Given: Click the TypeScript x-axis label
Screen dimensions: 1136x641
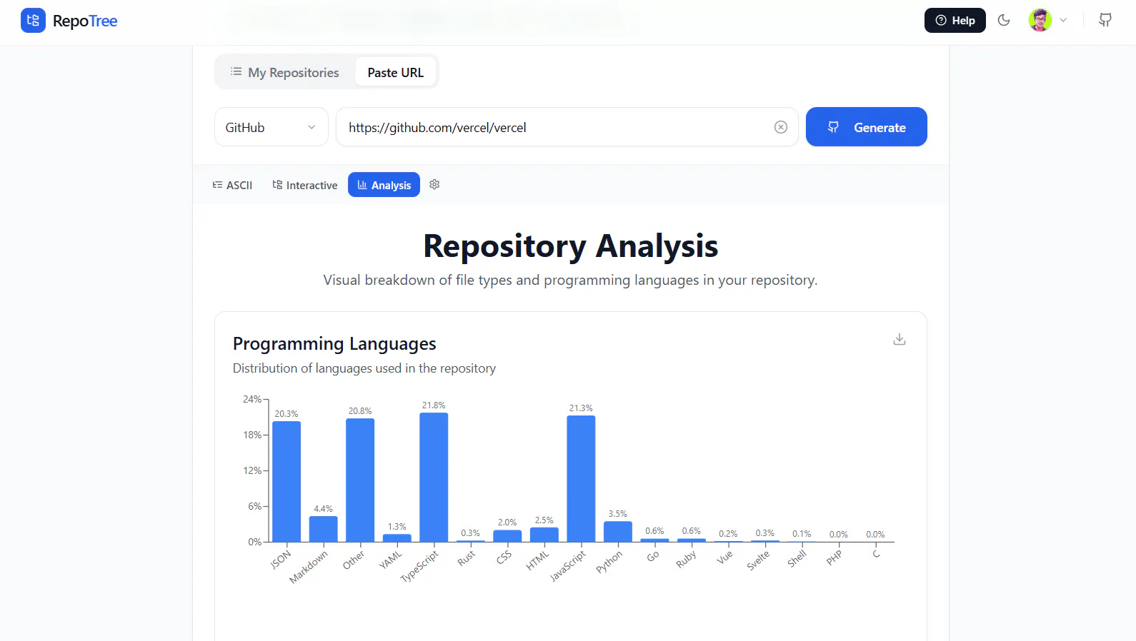Looking at the screenshot, I should point(419,567).
